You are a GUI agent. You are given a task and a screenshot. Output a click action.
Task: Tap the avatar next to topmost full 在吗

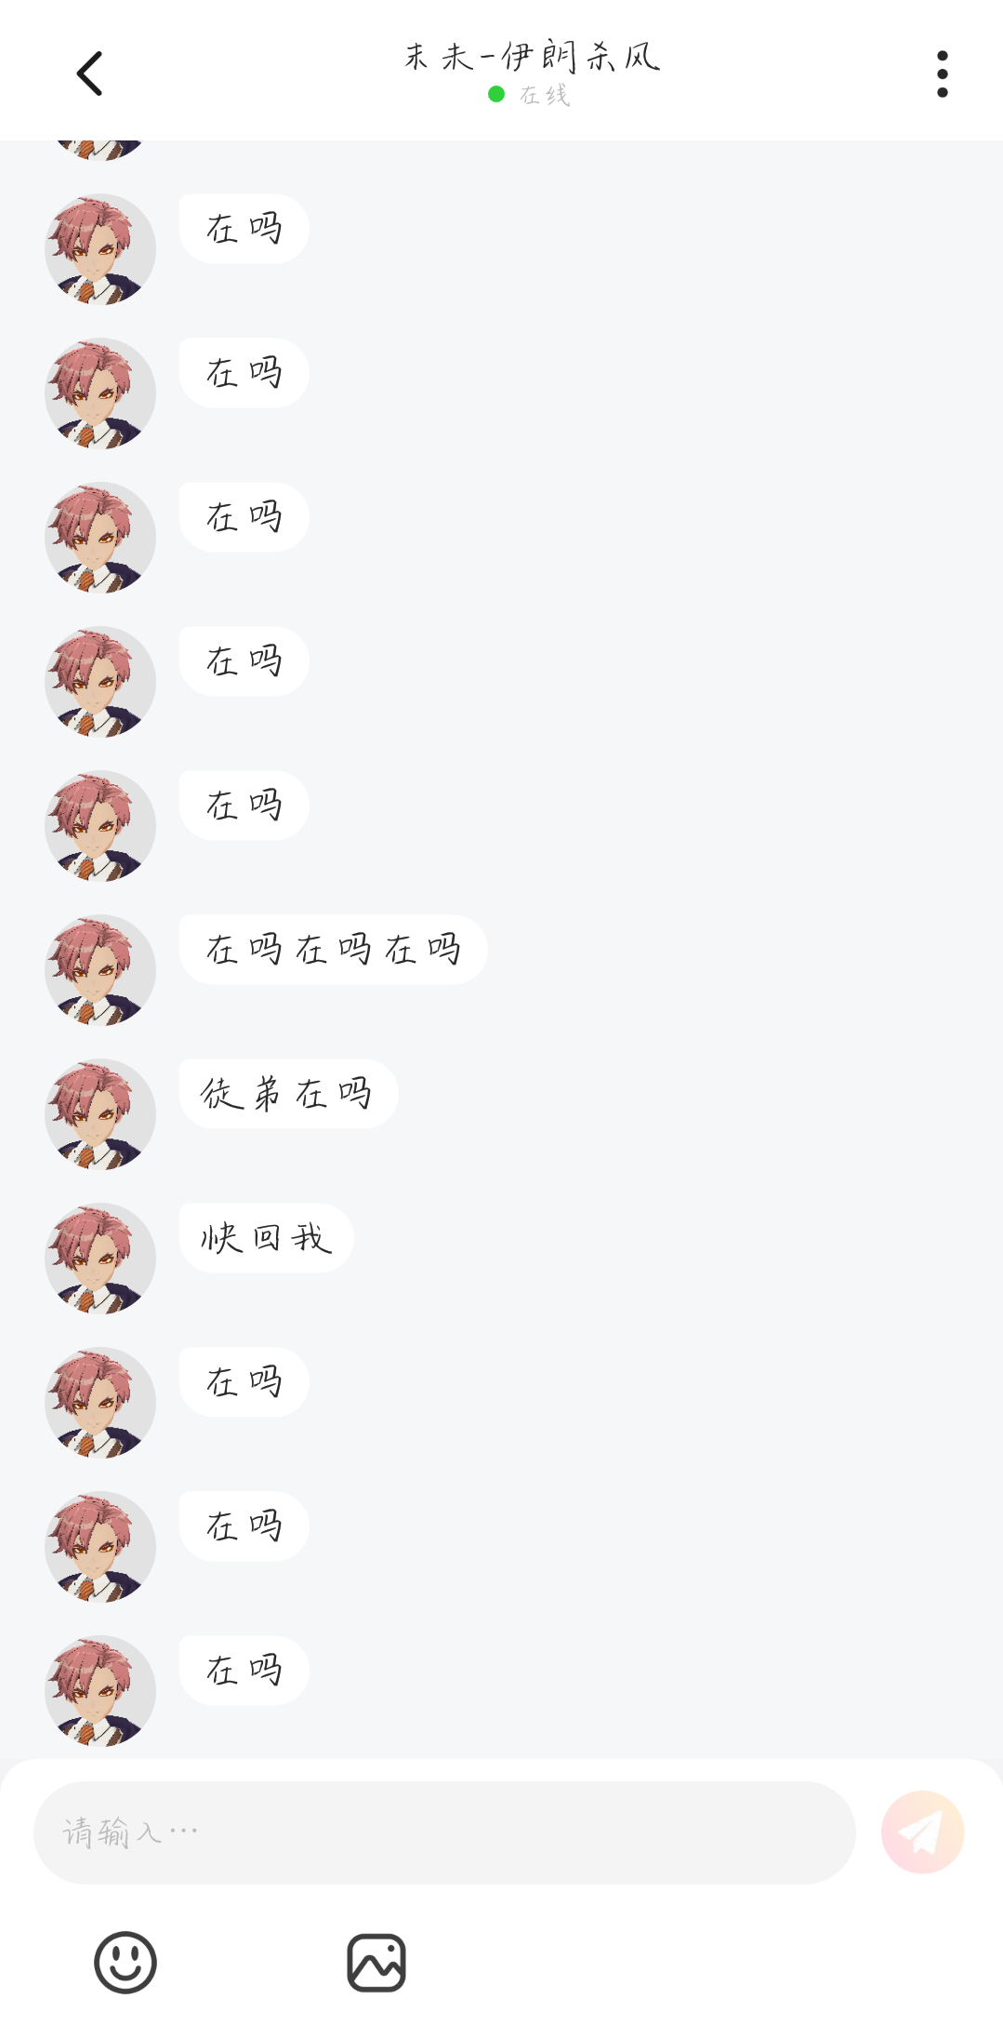point(100,249)
